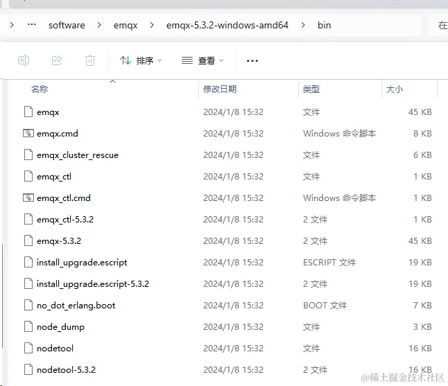The height and width of the screenshot is (386, 448).
Task: Click the ESCRIPT 文件 type cell
Action: [329, 263]
